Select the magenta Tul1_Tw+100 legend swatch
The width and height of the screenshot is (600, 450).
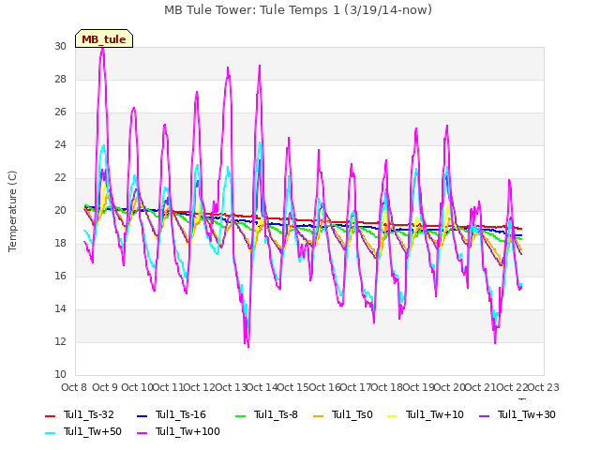(x=142, y=433)
